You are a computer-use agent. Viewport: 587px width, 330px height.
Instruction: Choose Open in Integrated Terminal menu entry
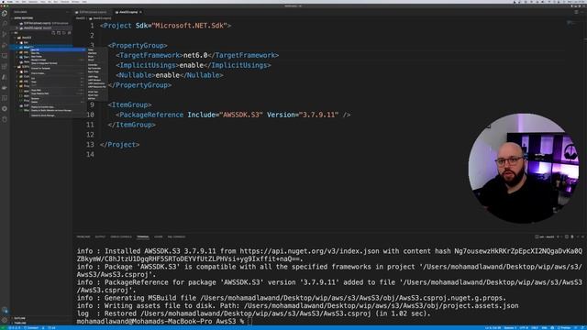point(57,63)
